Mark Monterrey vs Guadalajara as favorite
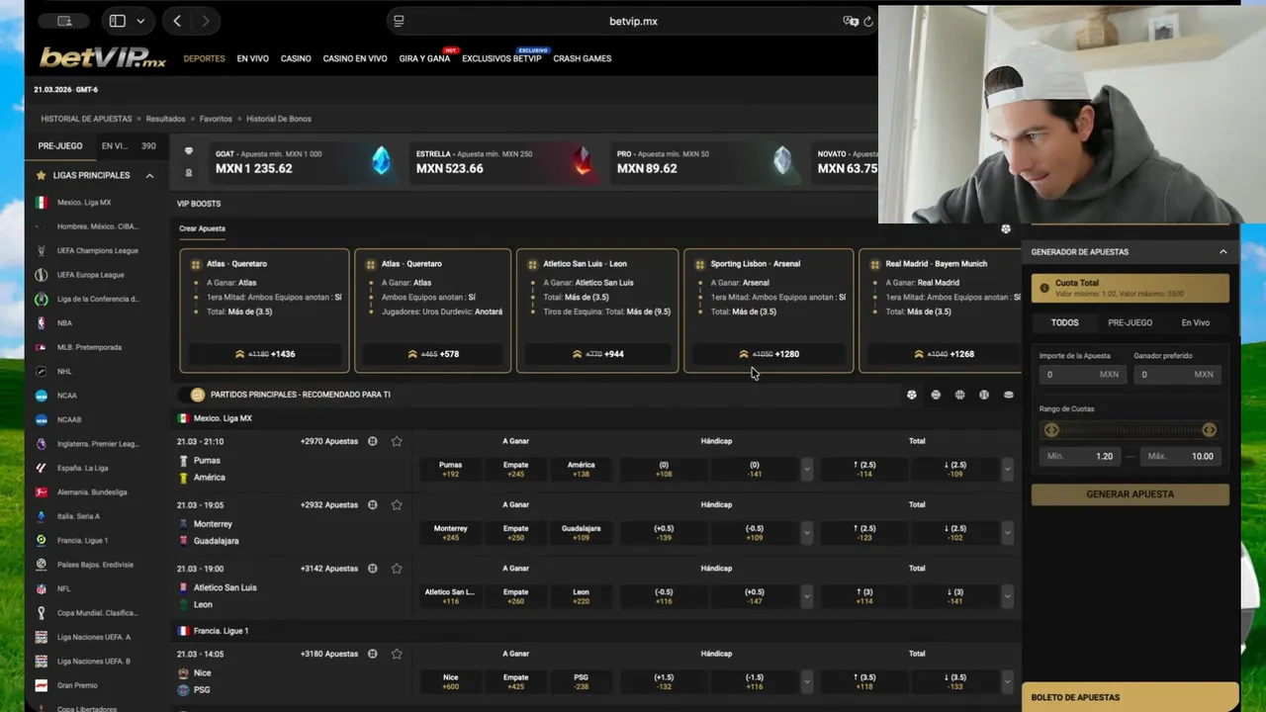 pos(397,504)
